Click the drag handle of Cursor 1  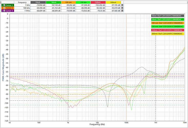[2, 5]
